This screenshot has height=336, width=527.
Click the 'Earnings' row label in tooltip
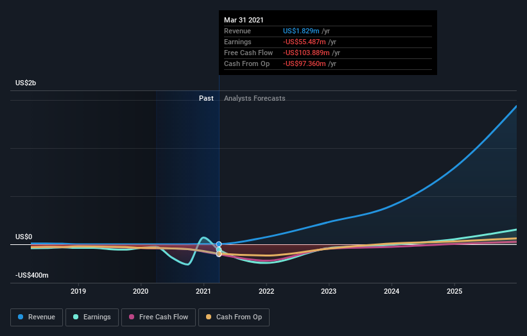238,42
